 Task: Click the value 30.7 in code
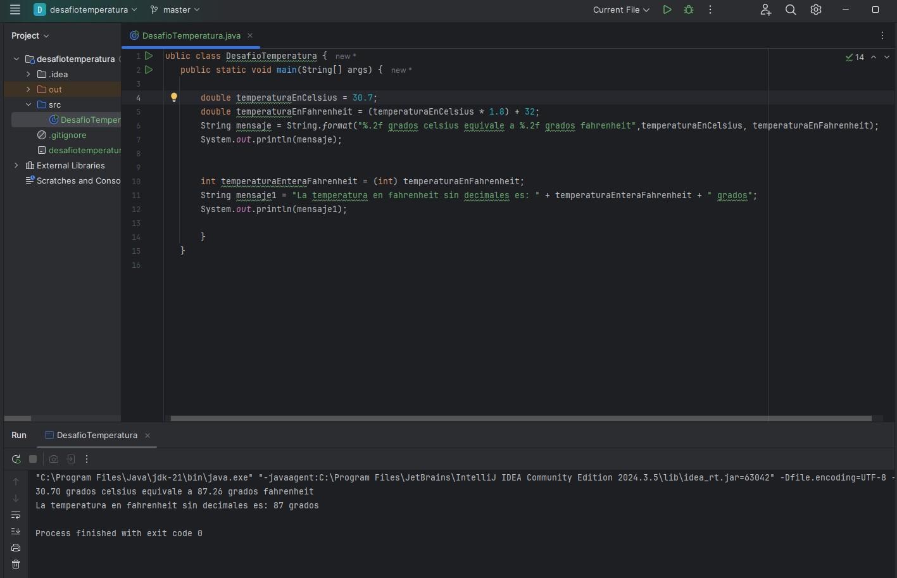point(362,97)
